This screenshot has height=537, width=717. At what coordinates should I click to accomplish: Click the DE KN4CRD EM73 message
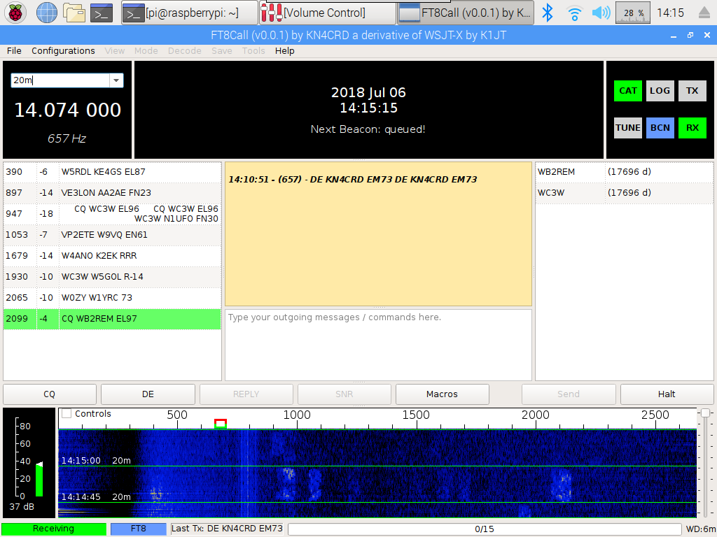point(353,180)
